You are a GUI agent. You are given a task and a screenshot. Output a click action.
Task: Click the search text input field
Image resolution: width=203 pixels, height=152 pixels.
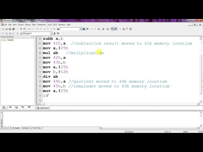pyautogui.click(x=69, y=29)
